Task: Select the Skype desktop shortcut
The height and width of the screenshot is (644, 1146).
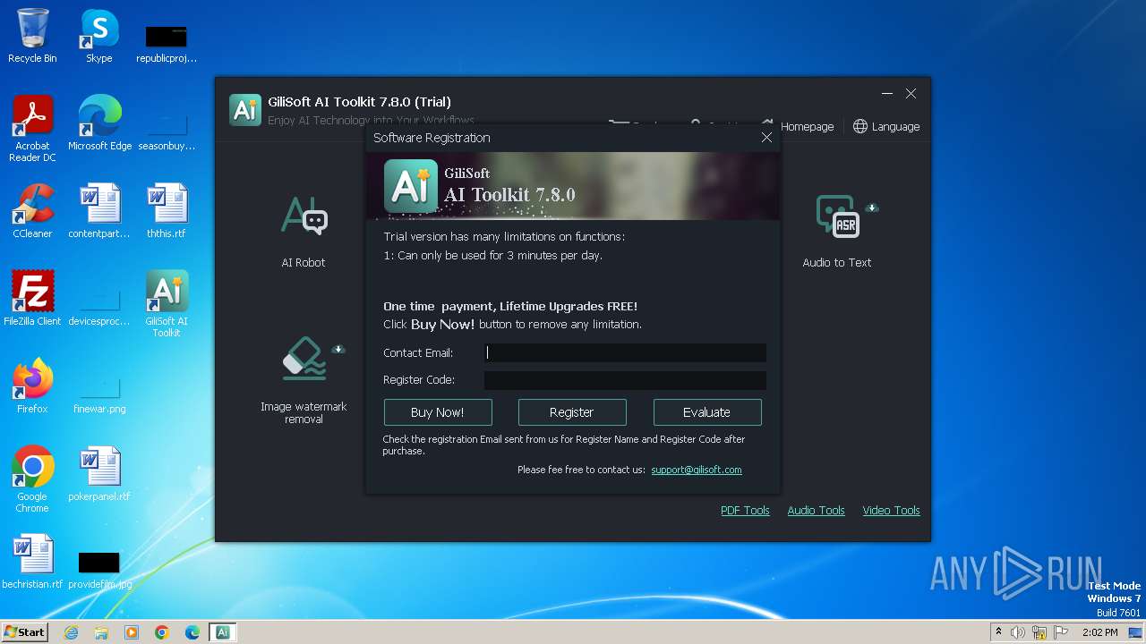Action: click(99, 36)
